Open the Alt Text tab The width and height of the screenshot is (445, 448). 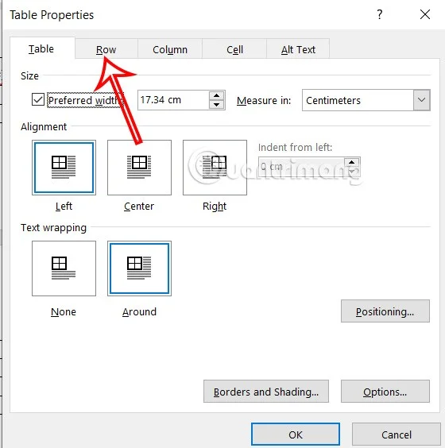pyautogui.click(x=298, y=49)
